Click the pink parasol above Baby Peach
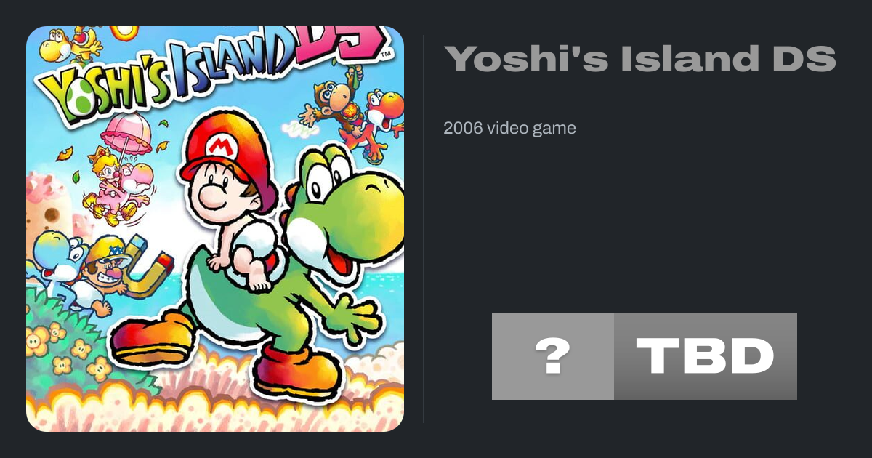The image size is (872, 458). [x=126, y=131]
